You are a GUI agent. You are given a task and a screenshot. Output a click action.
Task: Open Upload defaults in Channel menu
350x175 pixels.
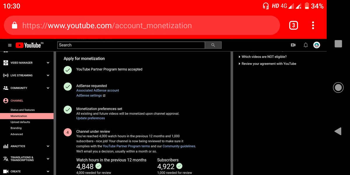point(20,122)
